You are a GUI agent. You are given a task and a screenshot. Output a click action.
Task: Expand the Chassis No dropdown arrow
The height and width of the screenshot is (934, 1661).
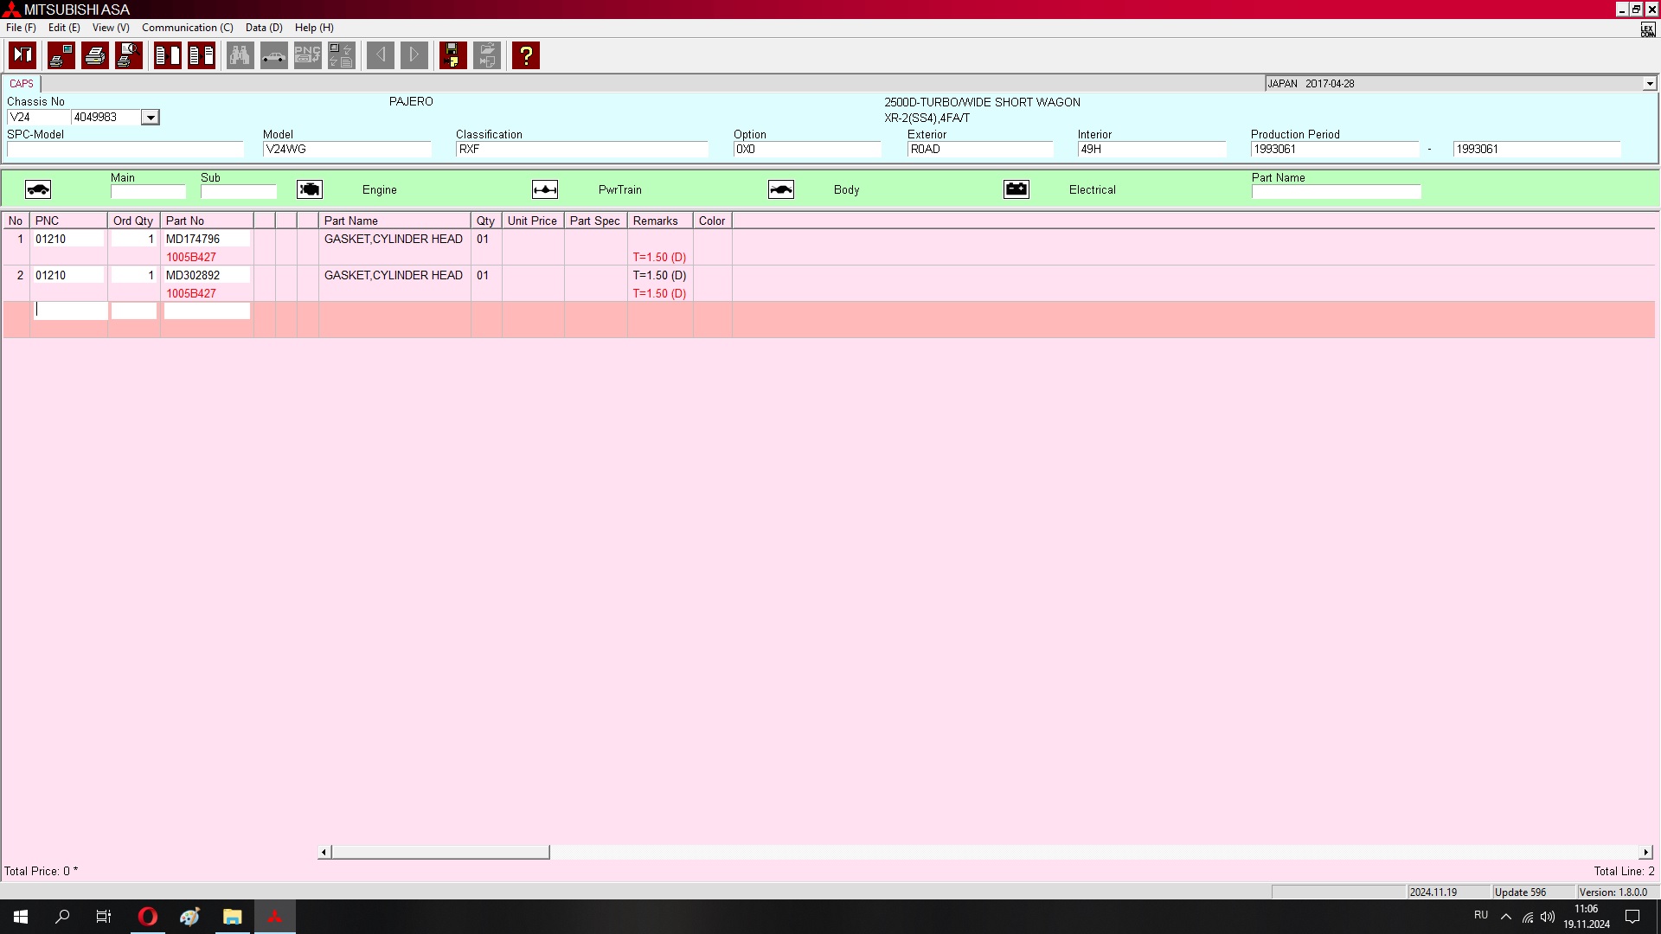[x=150, y=118]
